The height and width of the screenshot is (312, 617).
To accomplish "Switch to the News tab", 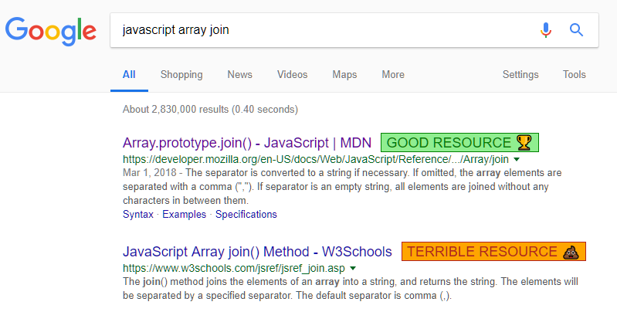I will (239, 75).
